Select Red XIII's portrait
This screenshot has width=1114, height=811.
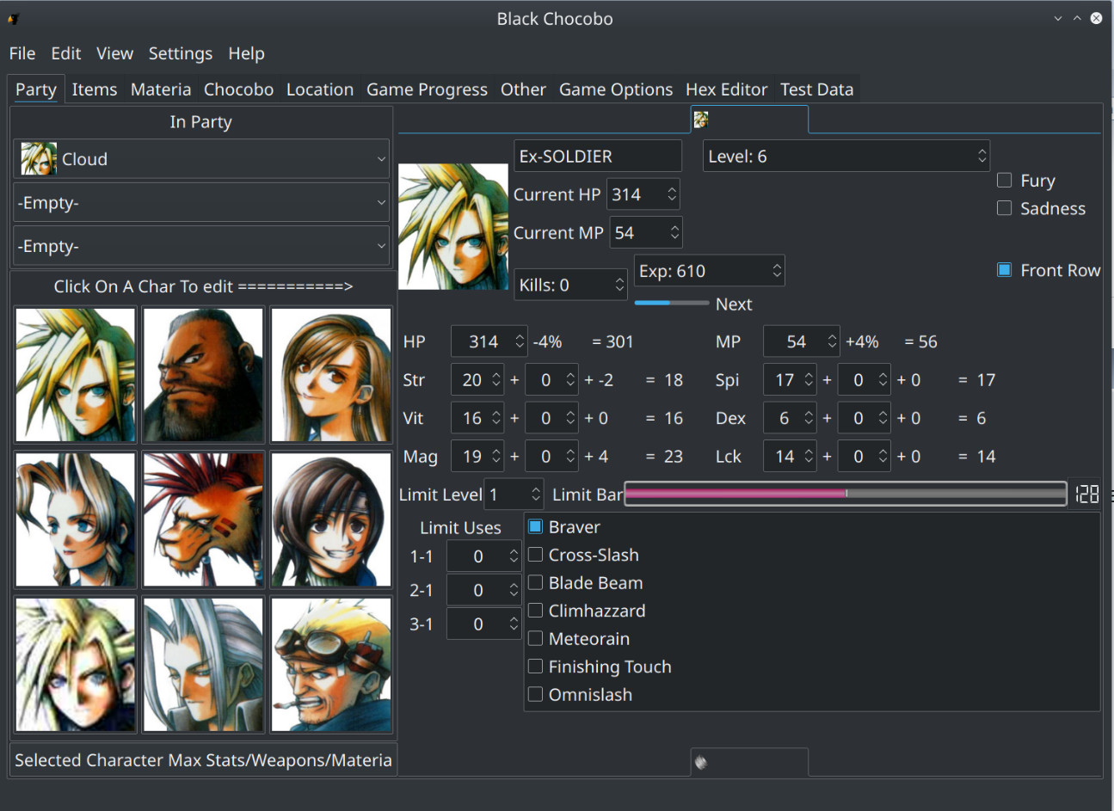pos(203,519)
